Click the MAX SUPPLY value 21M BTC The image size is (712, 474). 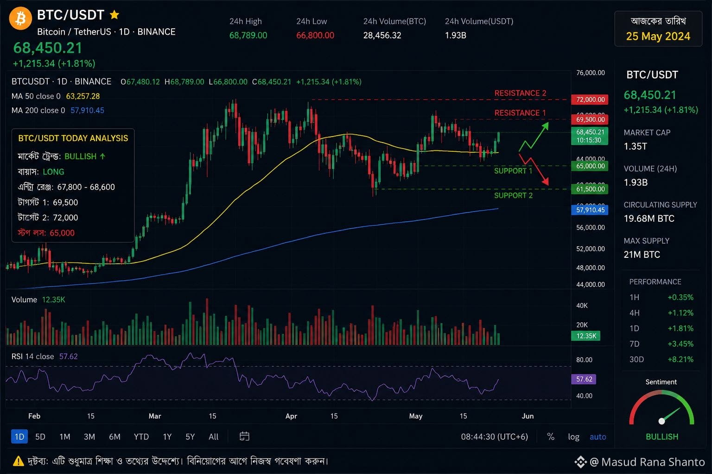(x=642, y=255)
